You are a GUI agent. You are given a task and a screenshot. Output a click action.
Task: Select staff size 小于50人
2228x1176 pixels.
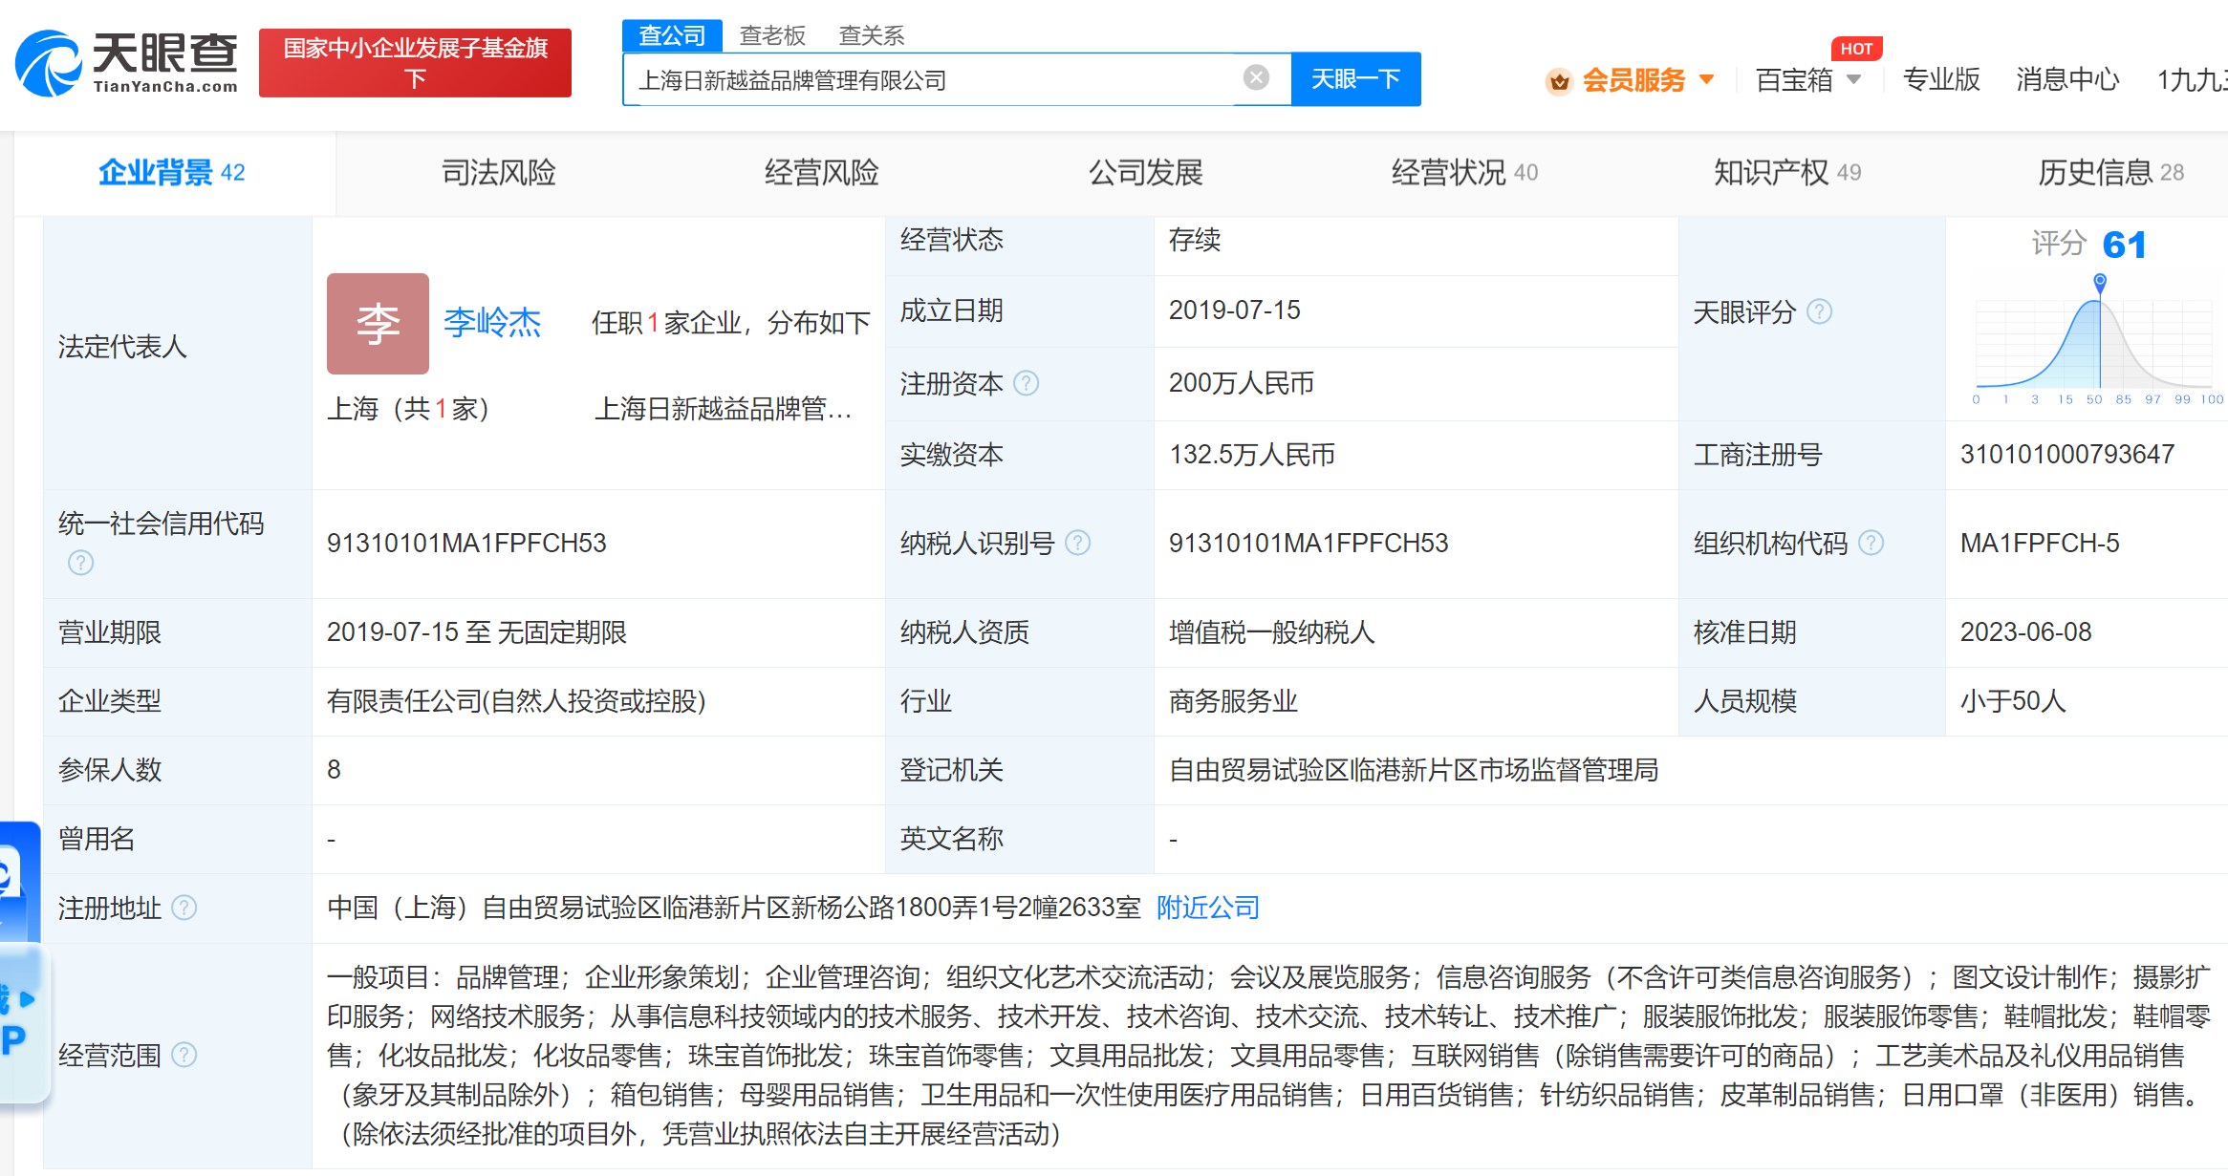(x=2013, y=701)
